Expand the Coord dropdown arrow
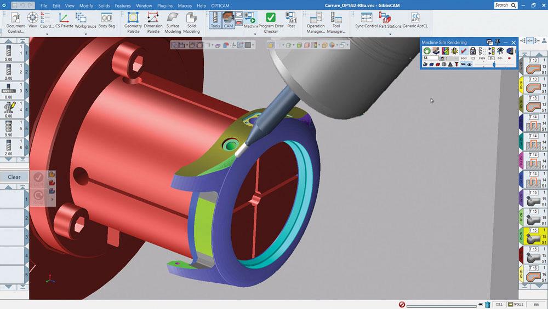Viewport: 548px width, 309px height. tap(47, 34)
